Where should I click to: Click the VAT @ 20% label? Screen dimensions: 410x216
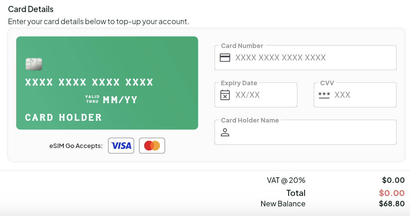286,180
